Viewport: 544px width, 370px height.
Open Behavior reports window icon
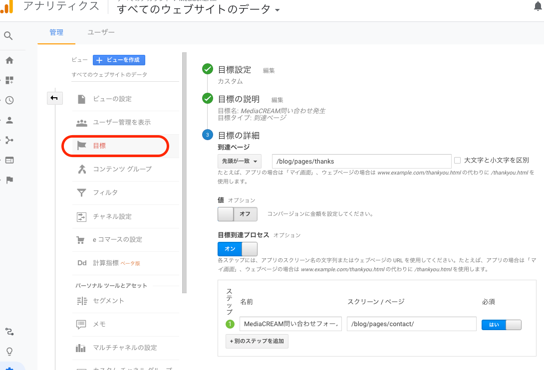point(9,160)
